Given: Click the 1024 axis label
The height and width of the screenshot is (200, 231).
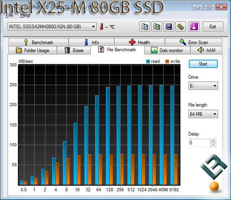Looking at the screenshot, I should (142, 190).
